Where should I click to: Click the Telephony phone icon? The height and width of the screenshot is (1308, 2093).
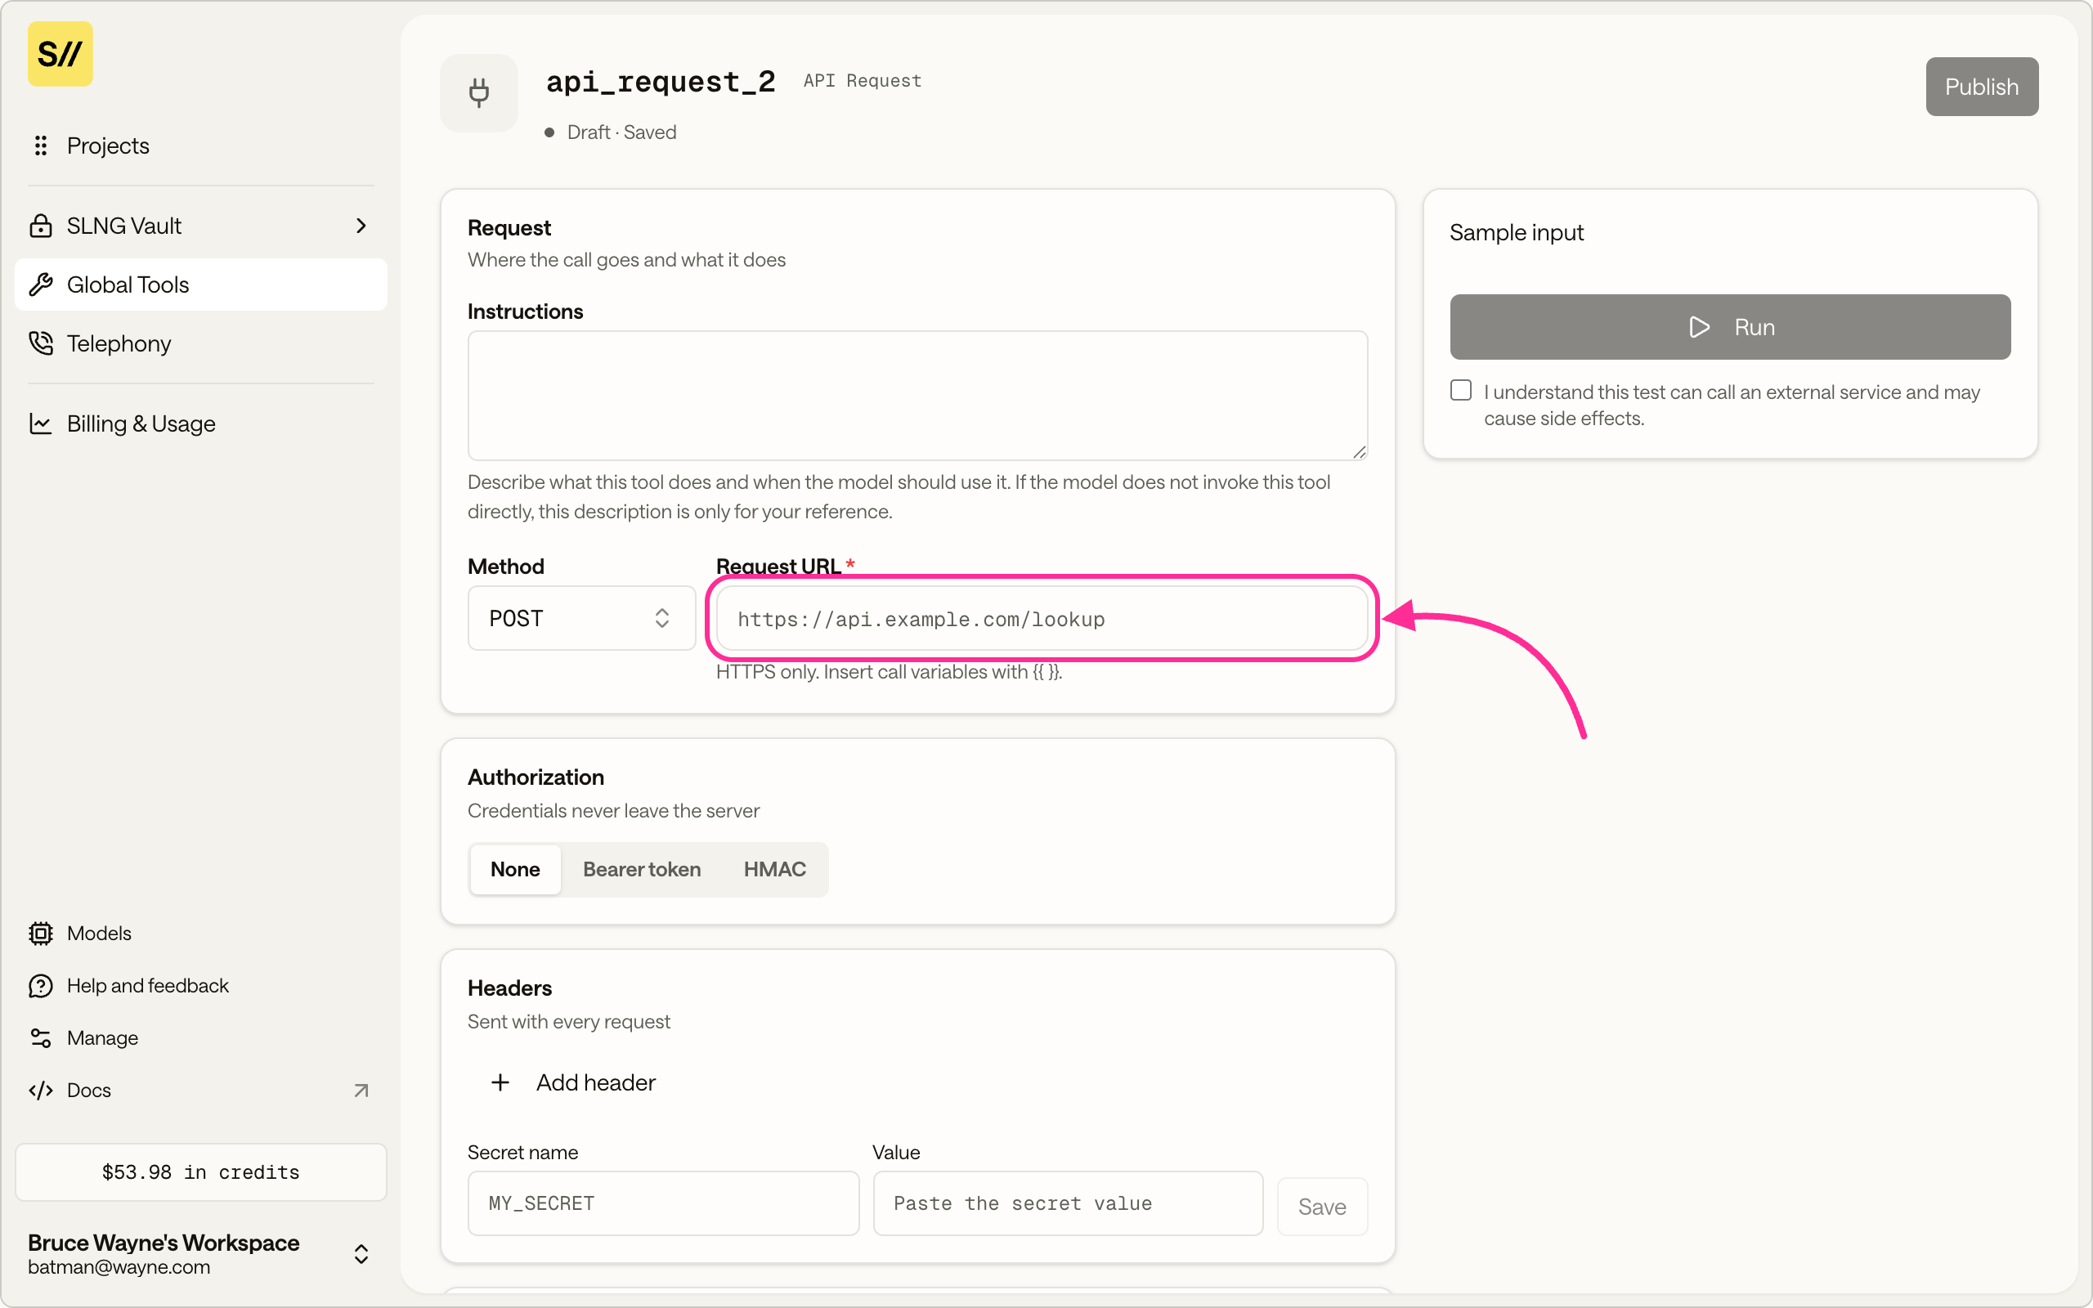(x=41, y=343)
